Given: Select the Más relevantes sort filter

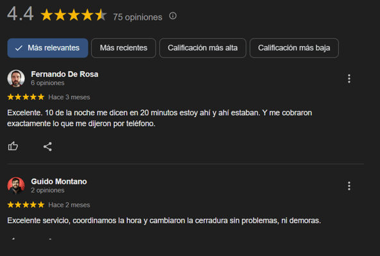Looking at the screenshot, I should [48, 48].
